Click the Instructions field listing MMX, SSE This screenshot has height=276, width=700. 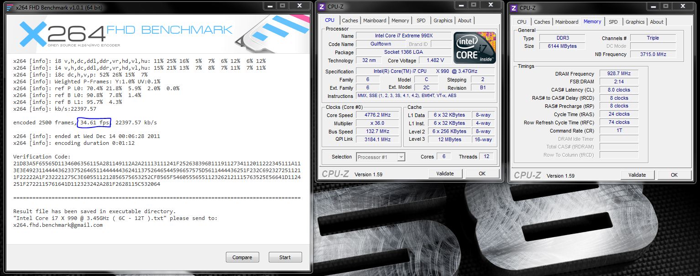(425, 96)
